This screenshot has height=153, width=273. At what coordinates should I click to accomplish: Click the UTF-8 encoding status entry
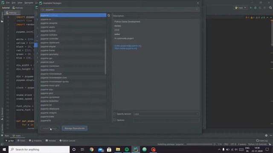pyautogui.click(x=233, y=144)
